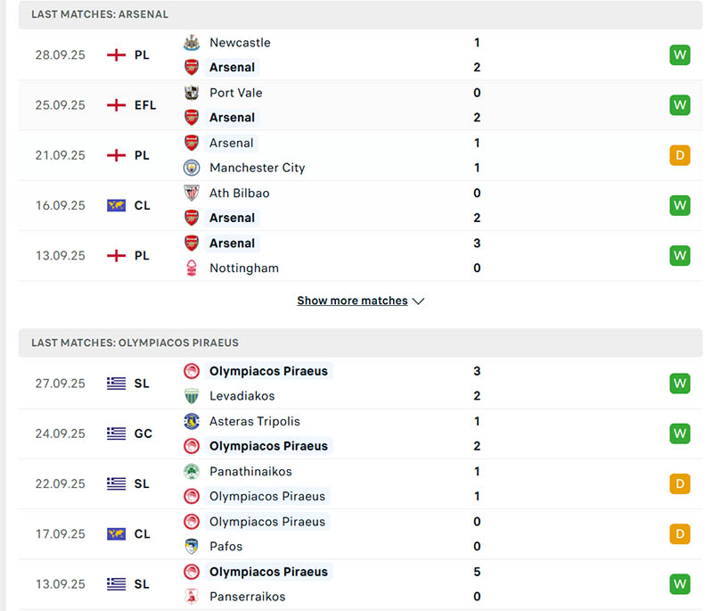The height and width of the screenshot is (611, 713).
Task: Click the Champions League flag beside Ath Bilbao
Action: pyautogui.click(x=116, y=205)
